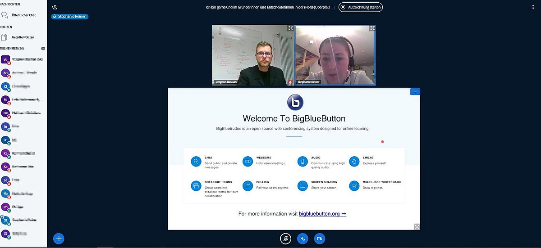
Task: Click the Webcams icon on the slide
Action: (248, 161)
